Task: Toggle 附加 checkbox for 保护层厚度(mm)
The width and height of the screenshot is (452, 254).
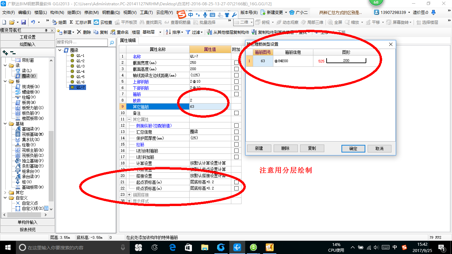Action: tap(236, 138)
